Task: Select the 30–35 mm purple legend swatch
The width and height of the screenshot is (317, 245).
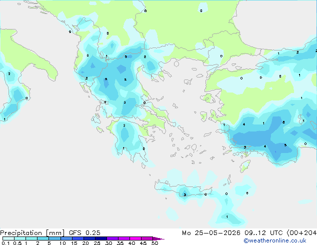Action: click(112, 238)
